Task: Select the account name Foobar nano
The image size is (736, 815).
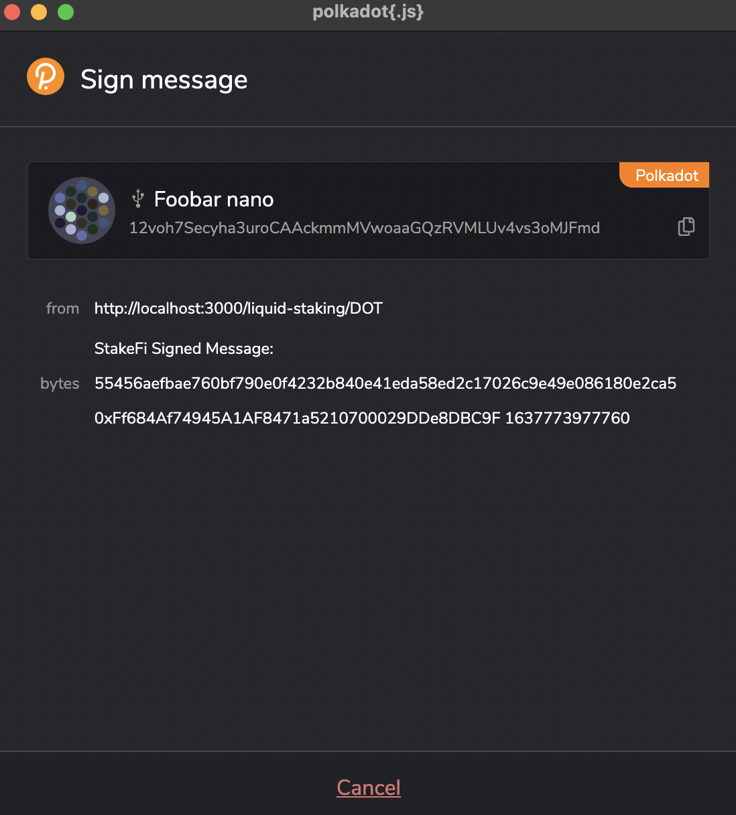Action: click(214, 199)
